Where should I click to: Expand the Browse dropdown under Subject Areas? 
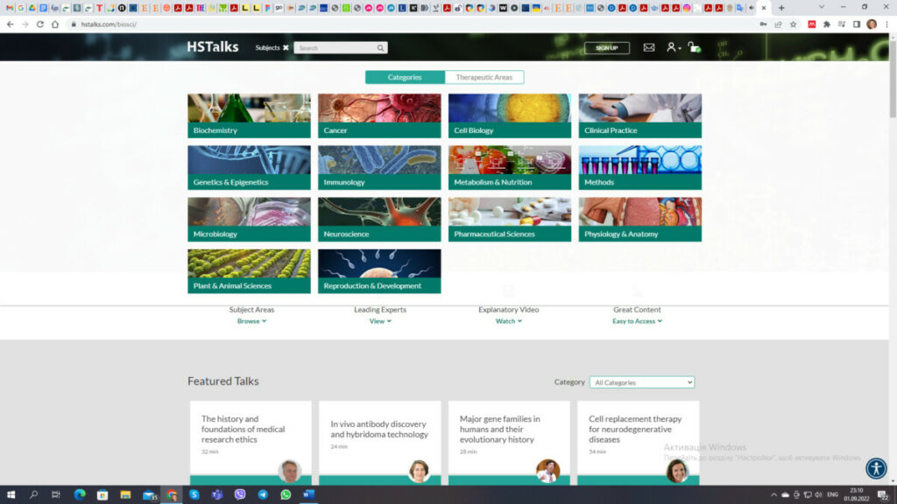point(251,321)
